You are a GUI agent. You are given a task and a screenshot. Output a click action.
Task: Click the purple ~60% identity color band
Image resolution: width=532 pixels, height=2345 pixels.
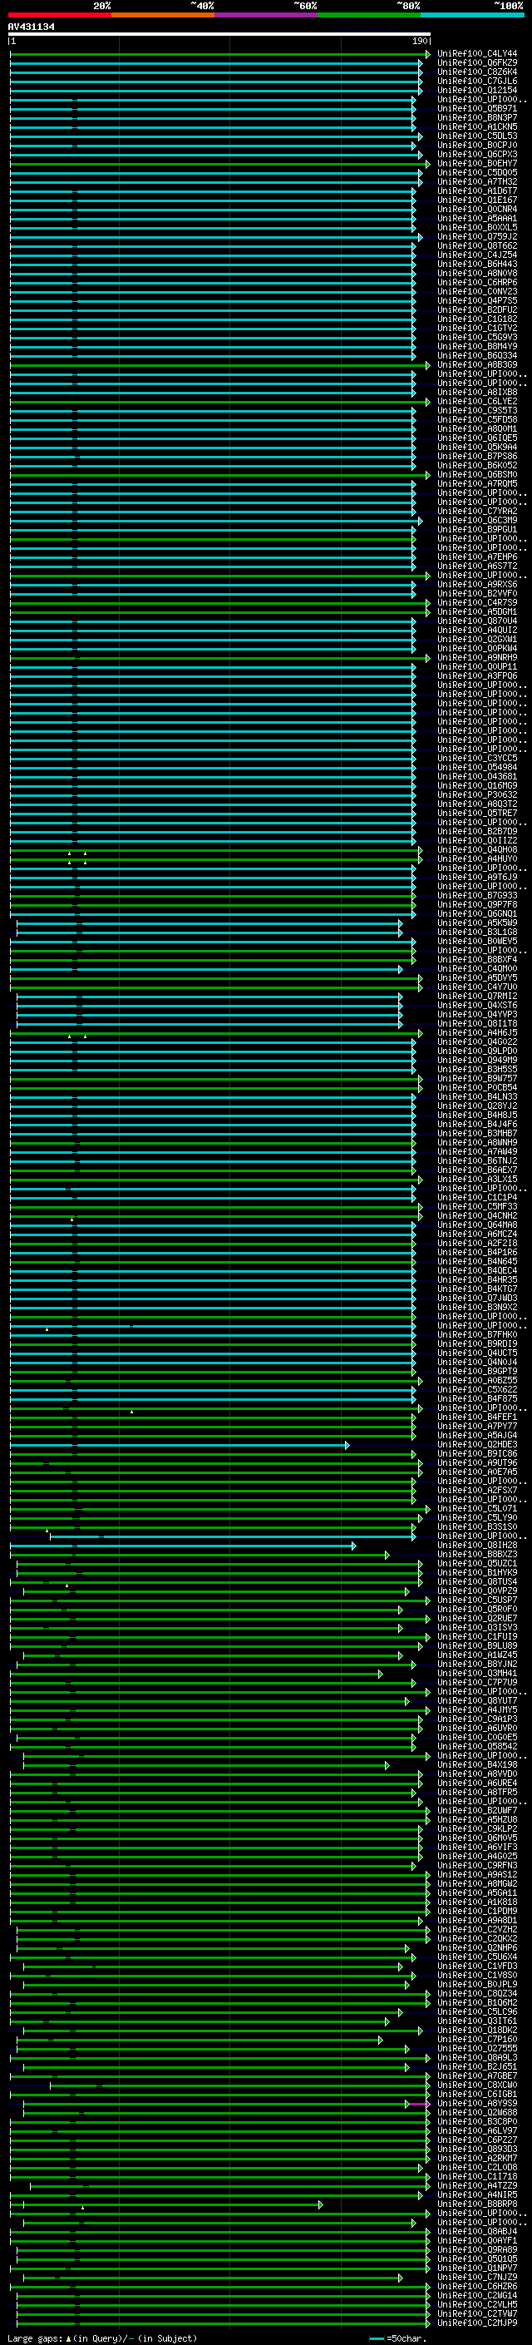coord(265,15)
